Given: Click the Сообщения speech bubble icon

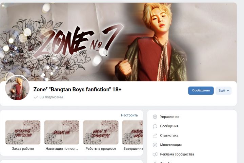Looking at the screenshot, I should click(155, 126).
